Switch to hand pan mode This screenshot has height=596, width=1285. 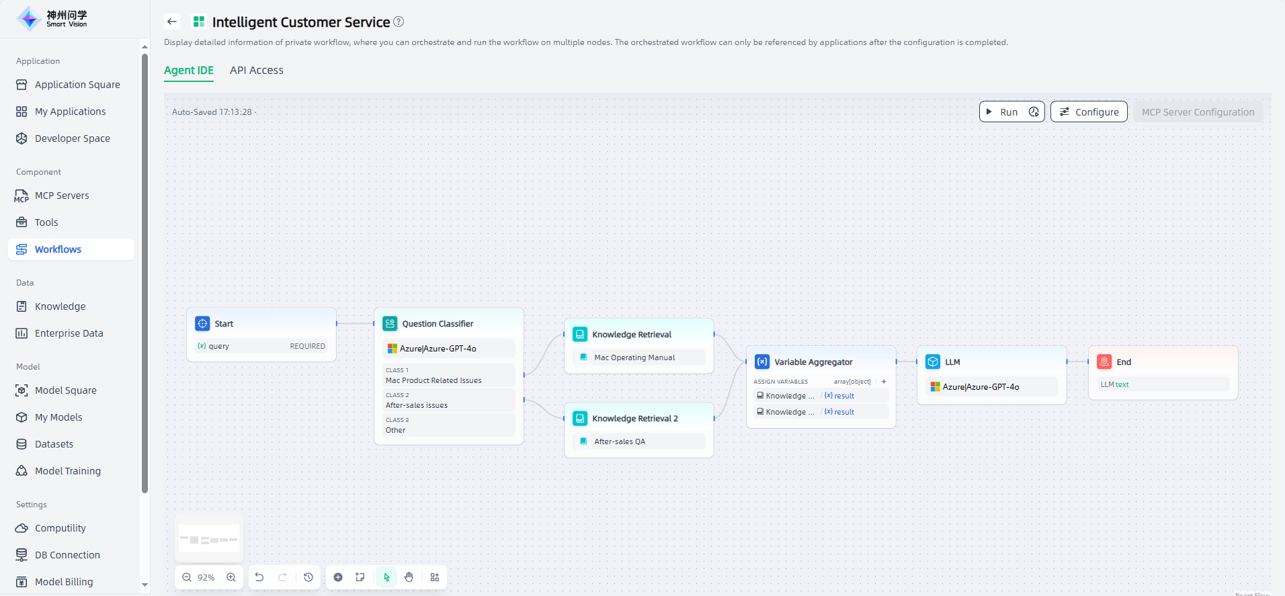[409, 577]
